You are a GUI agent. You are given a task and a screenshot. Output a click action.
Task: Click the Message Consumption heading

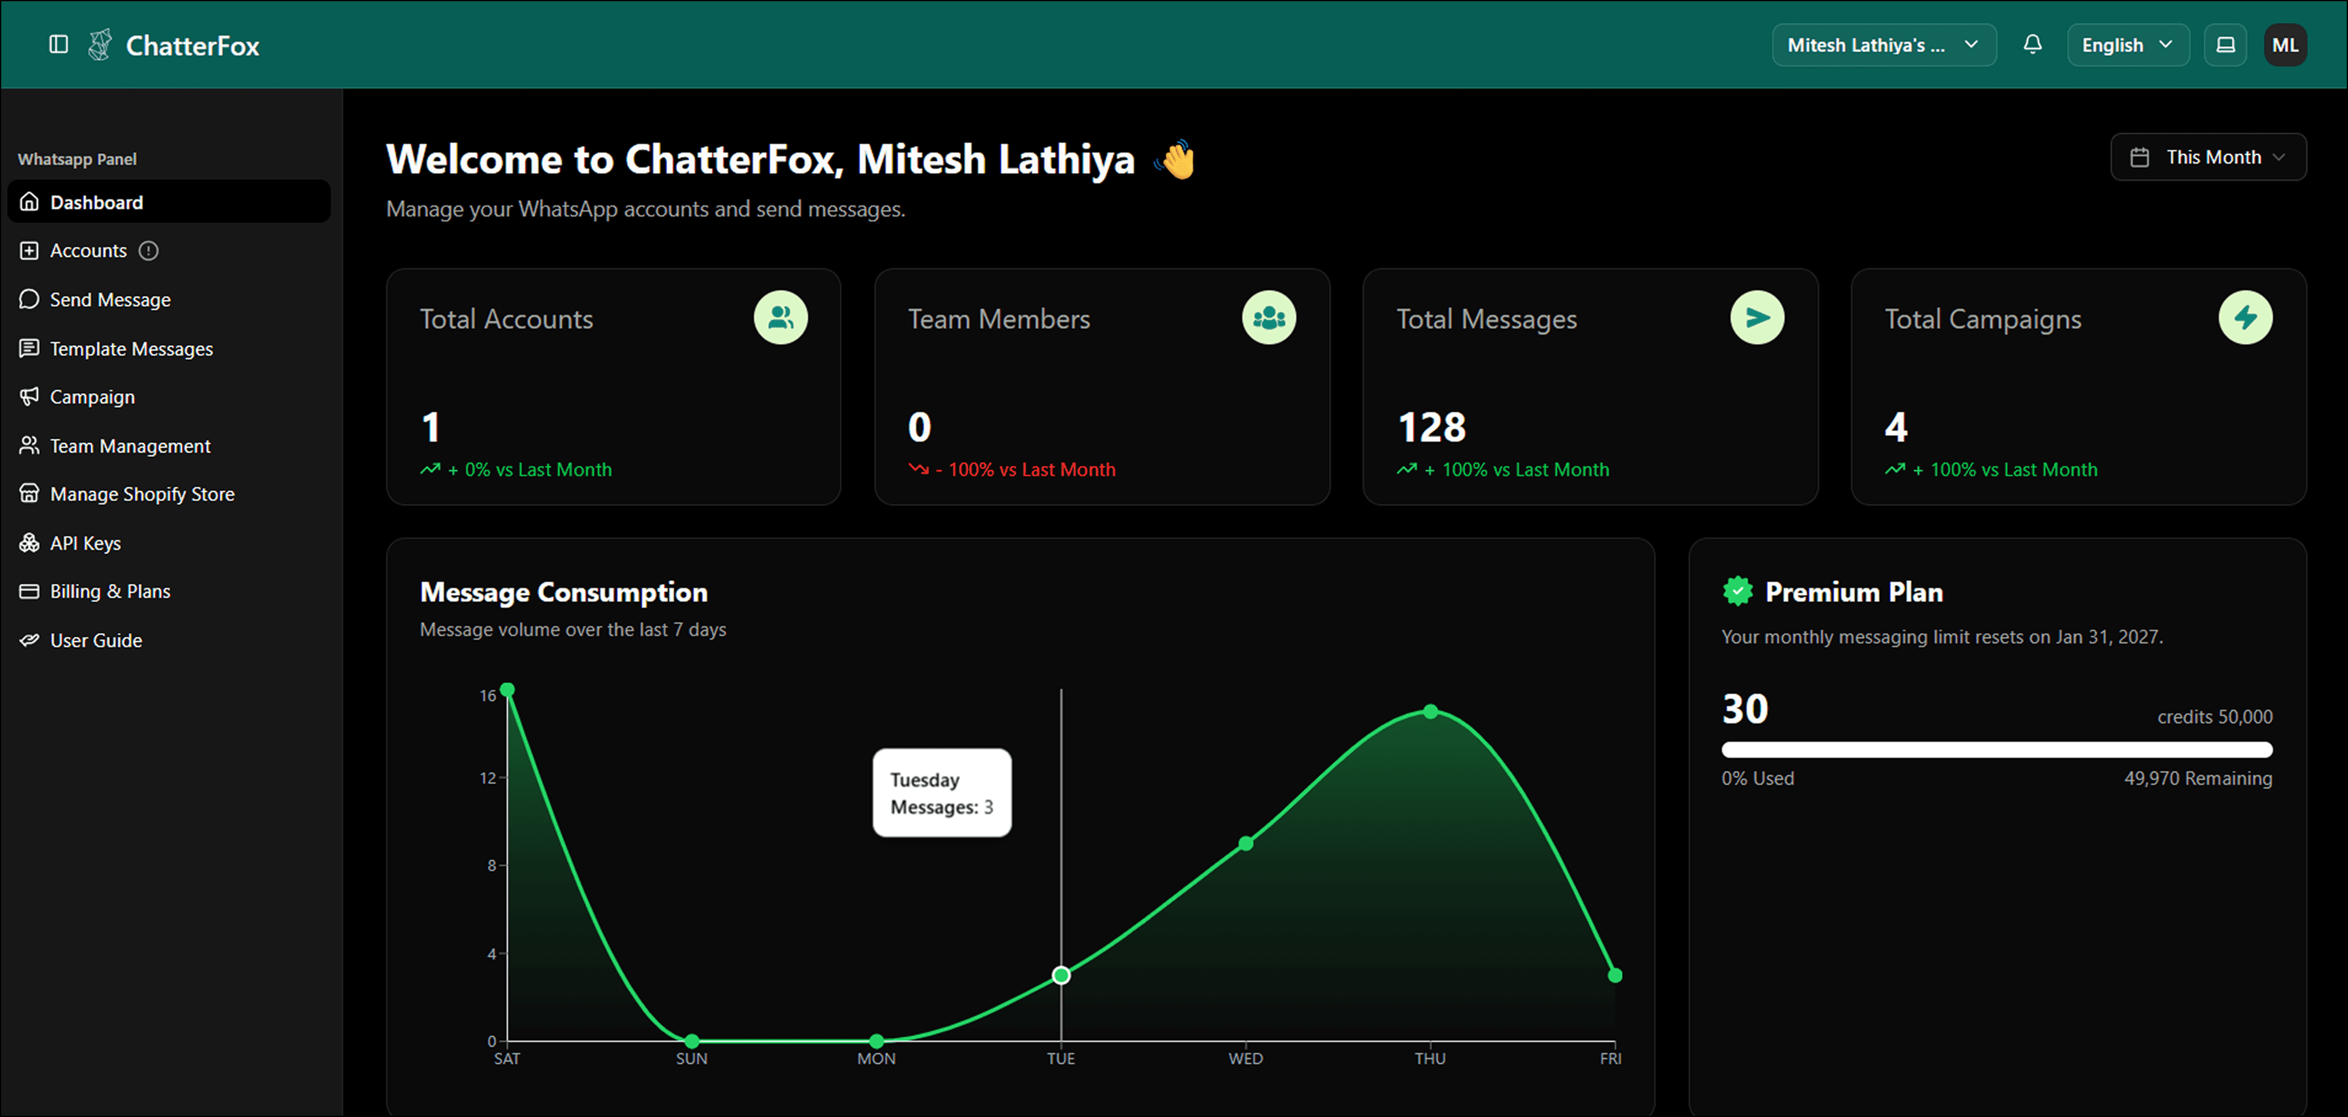[563, 592]
